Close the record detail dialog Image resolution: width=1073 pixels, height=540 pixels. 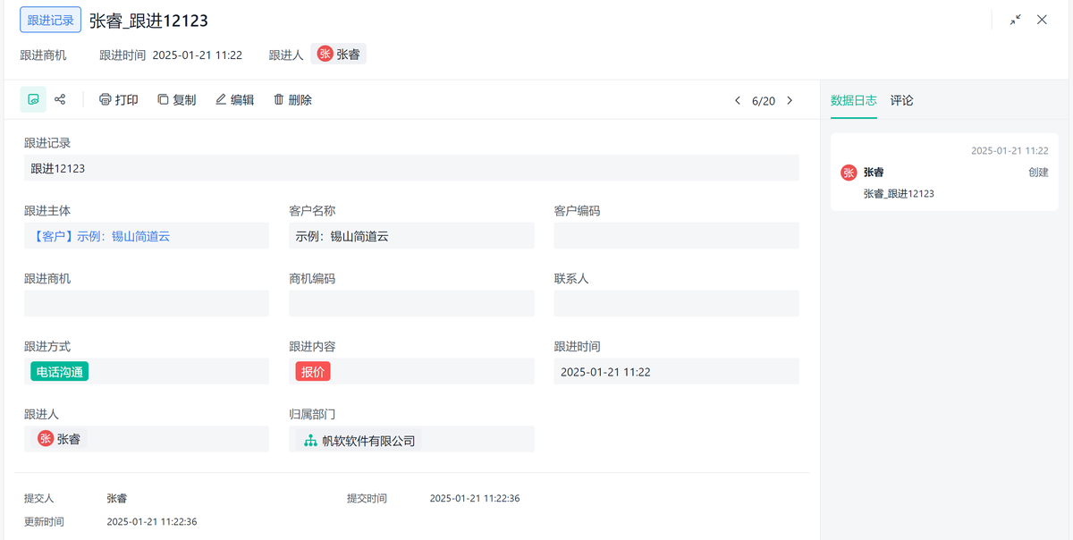click(1042, 20)
